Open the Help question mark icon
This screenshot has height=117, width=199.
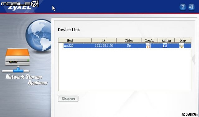click(x=183, y=7)
